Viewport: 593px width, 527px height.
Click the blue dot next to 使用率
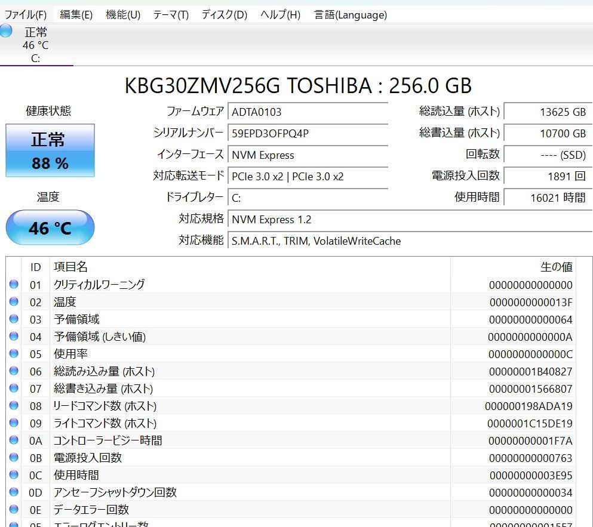click(13, 353)
